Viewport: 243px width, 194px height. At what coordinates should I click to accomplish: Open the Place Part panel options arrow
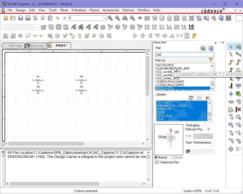tap(220, 43)
